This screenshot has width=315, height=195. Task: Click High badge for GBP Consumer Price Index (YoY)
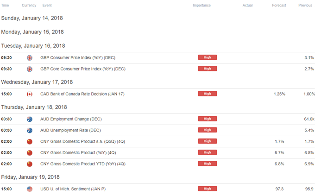click(208, 57)
